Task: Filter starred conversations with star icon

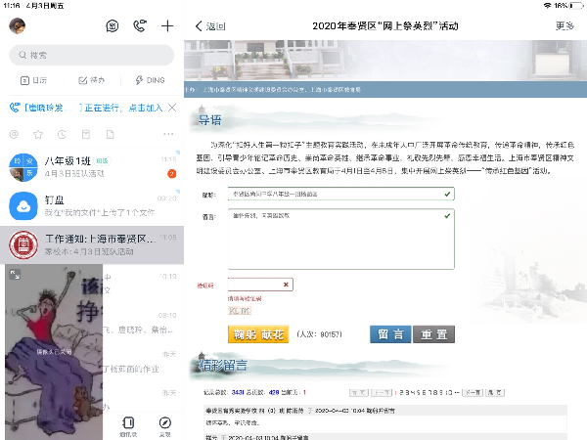Action: 38,134
